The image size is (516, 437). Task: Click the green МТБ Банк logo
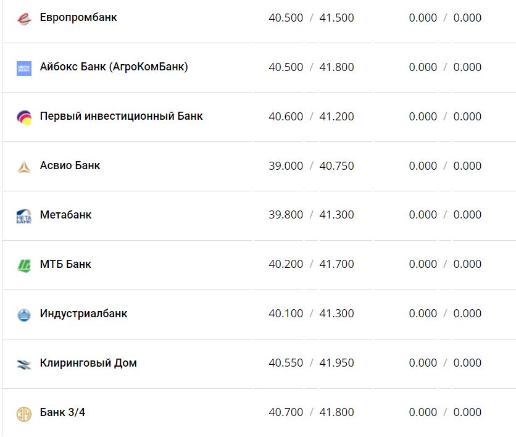(24, 265)
